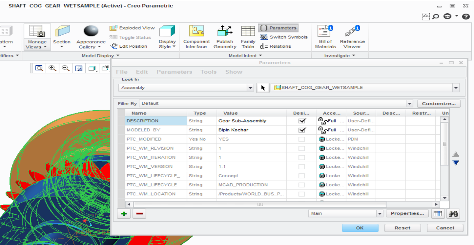
Task: Click the green add parameter plus icon
Action: coord(124,214)
